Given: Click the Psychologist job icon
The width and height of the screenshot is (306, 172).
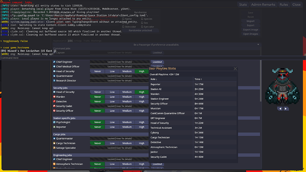Looking at the screenshot, I should [x=54, y=122].
